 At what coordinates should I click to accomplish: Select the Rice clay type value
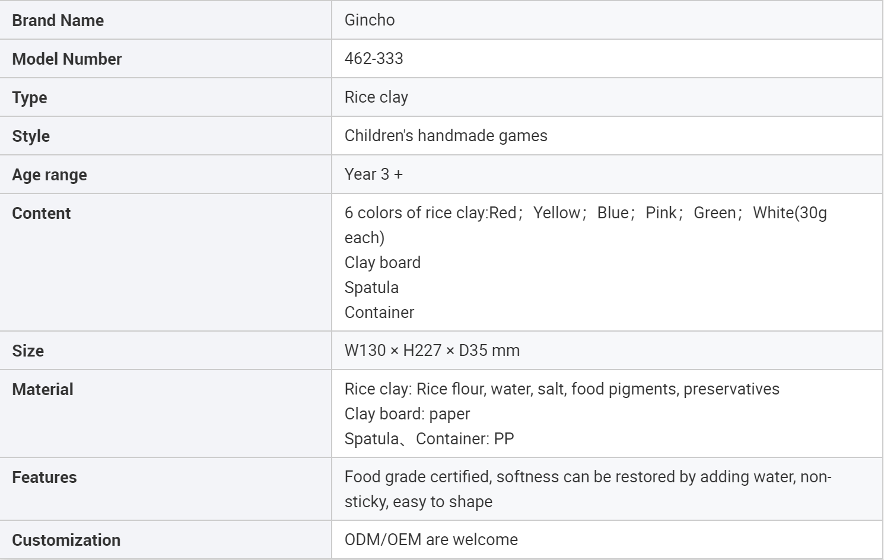point(376,97)
